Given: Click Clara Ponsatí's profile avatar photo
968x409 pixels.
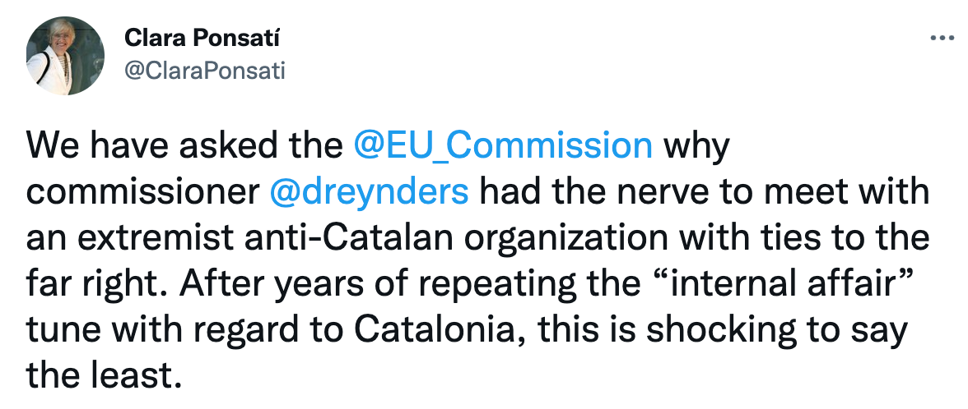Looking at the screenshot, I should click(x=66, y=55).
